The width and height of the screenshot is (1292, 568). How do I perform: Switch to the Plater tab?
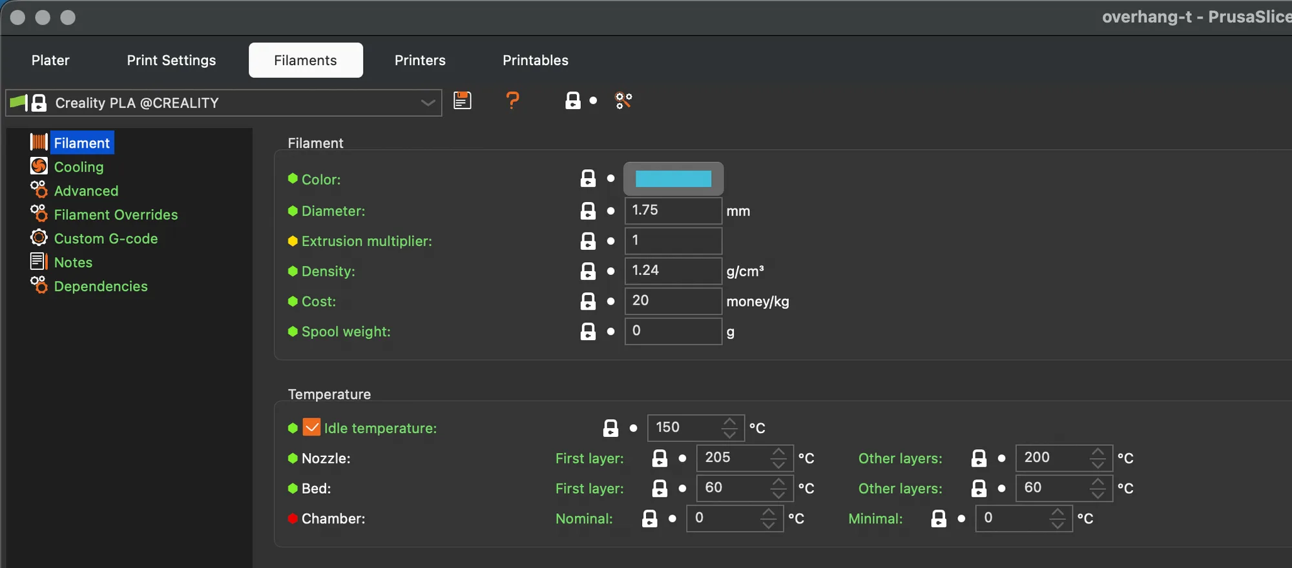tap(50, 60)
